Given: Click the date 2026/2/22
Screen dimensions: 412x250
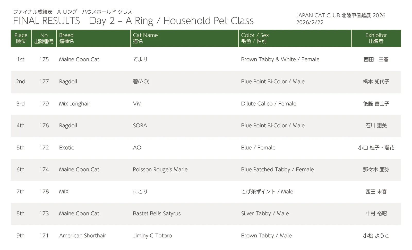Looking at the screenshot, I should (x=310, y=22).
